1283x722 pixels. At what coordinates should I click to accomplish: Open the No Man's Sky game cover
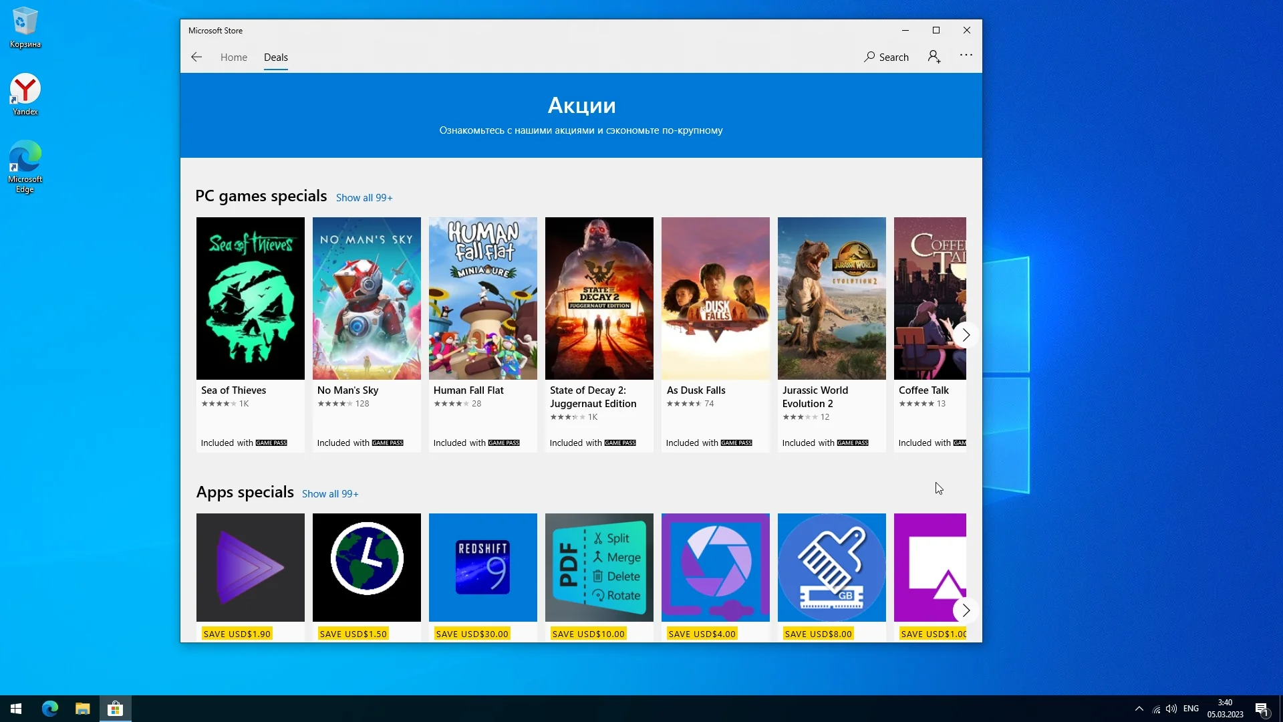point(366,298)
